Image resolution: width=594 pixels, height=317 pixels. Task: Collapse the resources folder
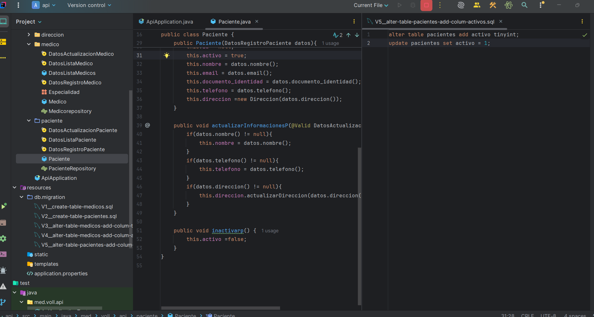14,187
